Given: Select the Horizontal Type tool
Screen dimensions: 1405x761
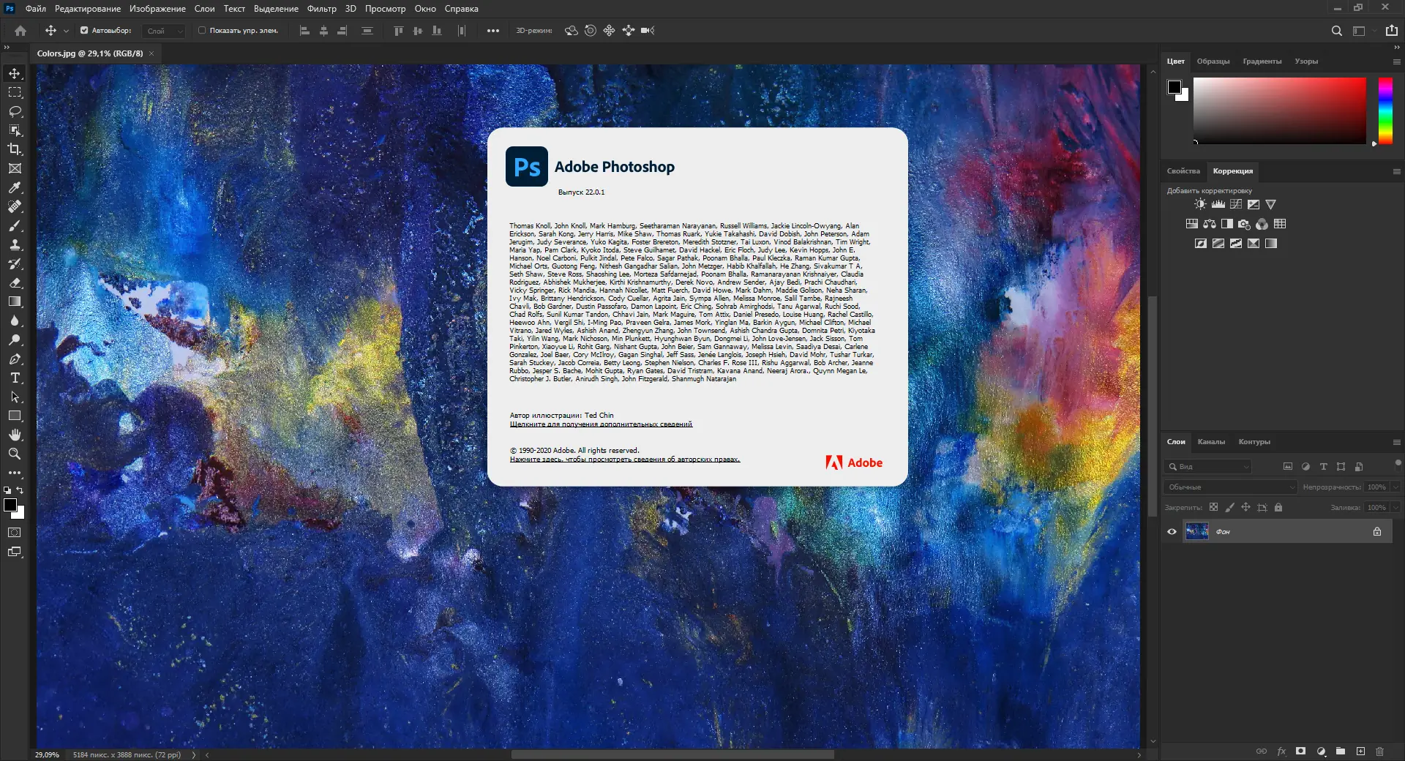Looking at the screenshot, I should tap(15, 378).
